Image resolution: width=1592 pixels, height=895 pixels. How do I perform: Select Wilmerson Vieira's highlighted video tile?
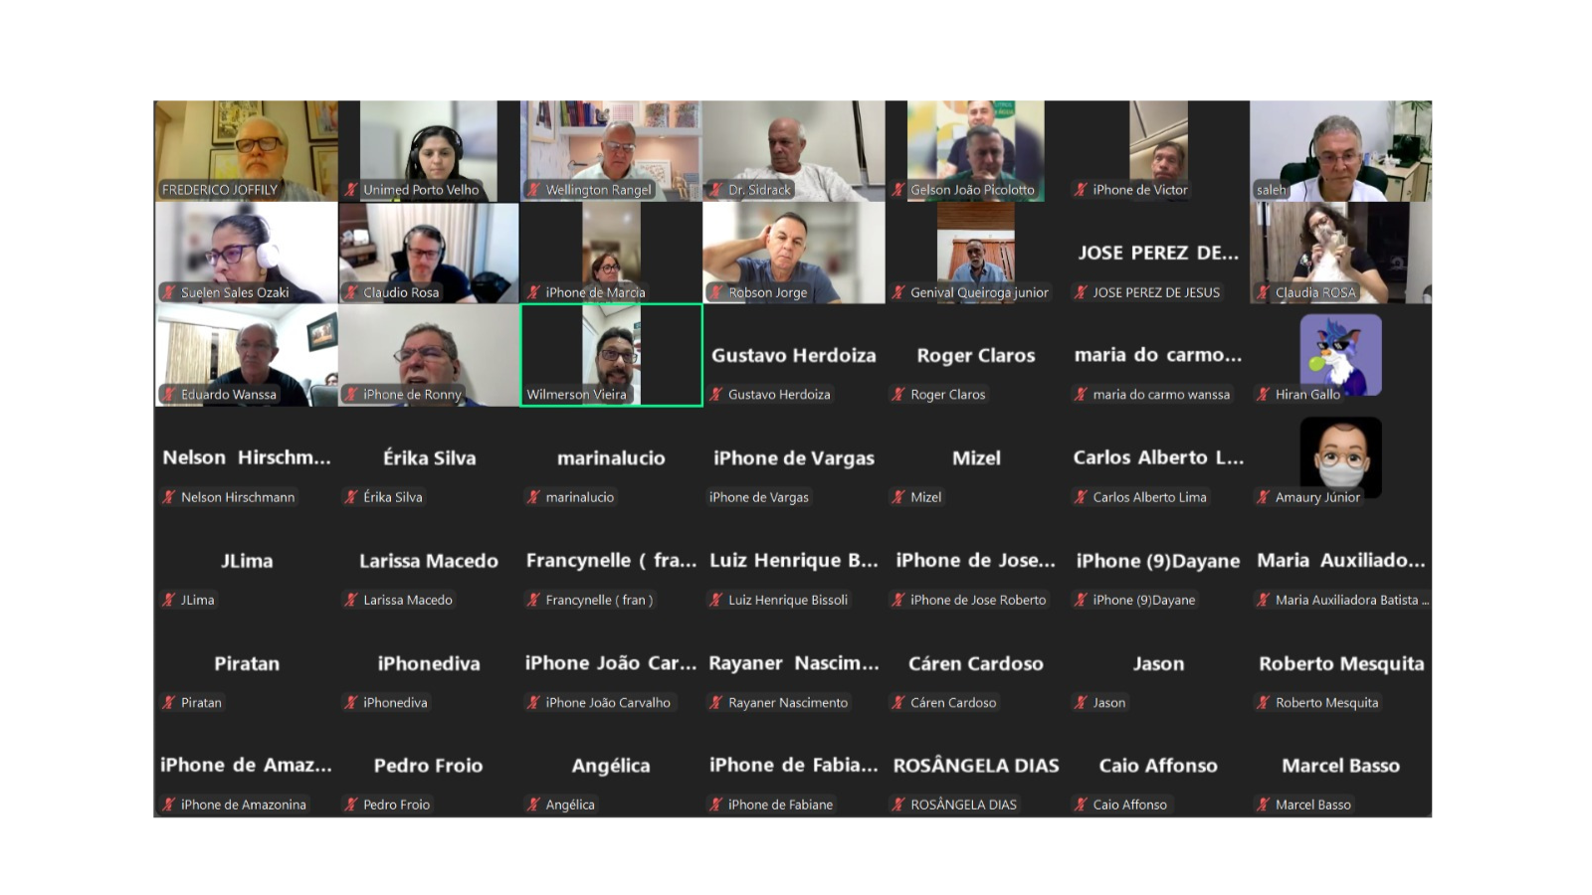[x=611, y=355]
